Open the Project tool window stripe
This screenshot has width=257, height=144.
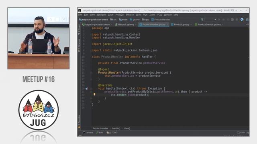click(x=79, y=29)
